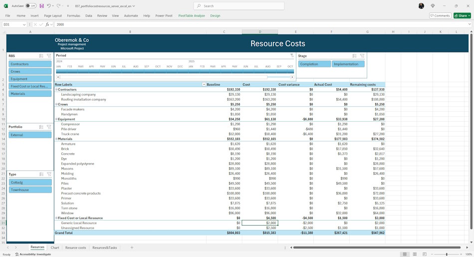The height and width of the screenshot is (257, 474).
Task: Collapse the Contractors group
Action: [56, 89]
